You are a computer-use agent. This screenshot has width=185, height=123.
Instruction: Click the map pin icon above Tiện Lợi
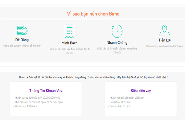coord(164,30)
